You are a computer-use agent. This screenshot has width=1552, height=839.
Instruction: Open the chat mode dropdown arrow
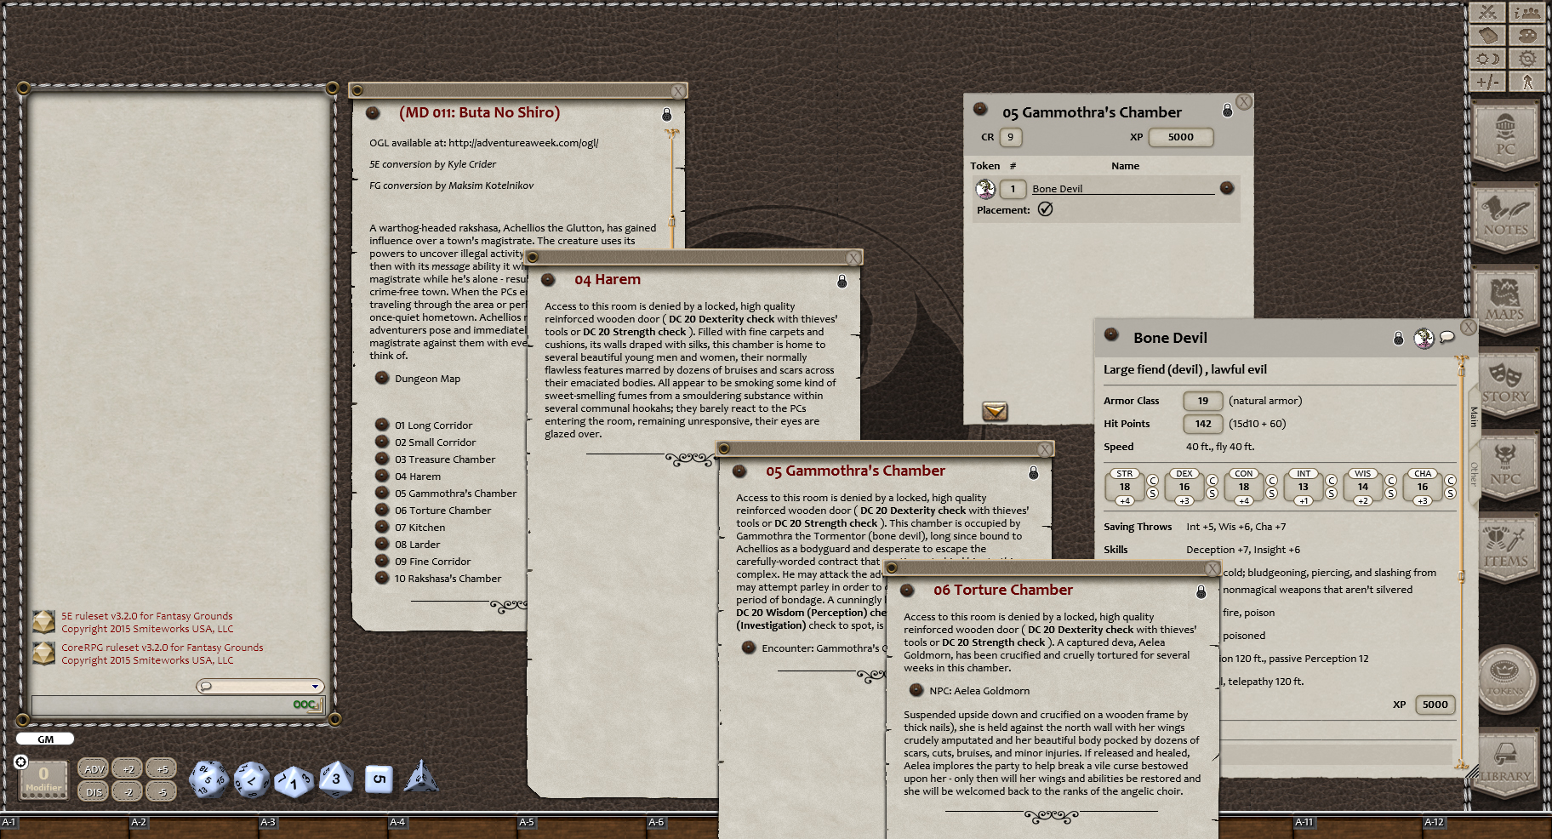[316, 686]
